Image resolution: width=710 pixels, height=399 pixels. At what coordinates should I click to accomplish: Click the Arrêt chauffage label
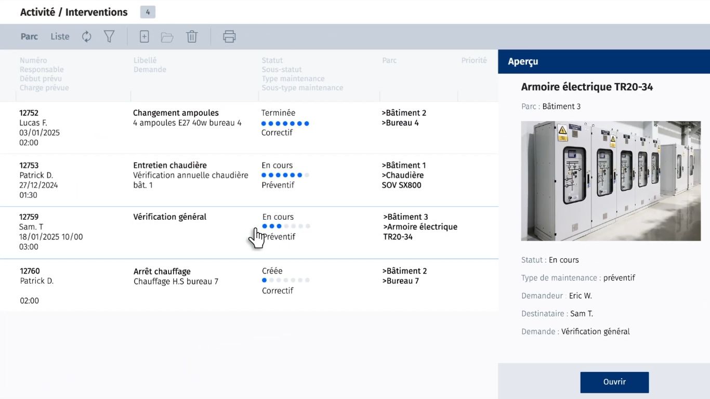(x=162, y=271)
